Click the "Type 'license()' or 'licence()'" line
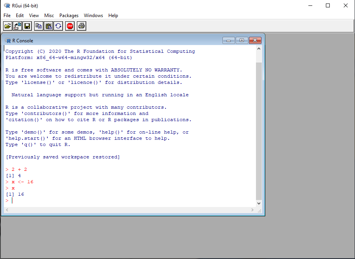Image resolution: width=355 pixels, height=259 pixels. [x=94, y=82]
